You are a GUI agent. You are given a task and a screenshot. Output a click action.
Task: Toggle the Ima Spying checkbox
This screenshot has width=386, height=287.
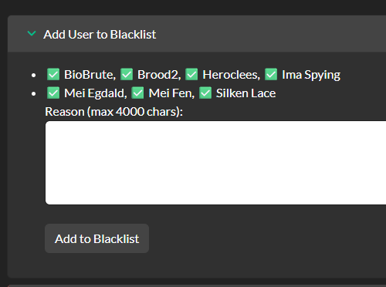coord(271,74)
